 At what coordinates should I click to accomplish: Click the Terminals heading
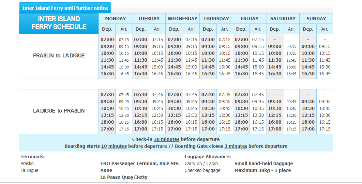point(33,157)
